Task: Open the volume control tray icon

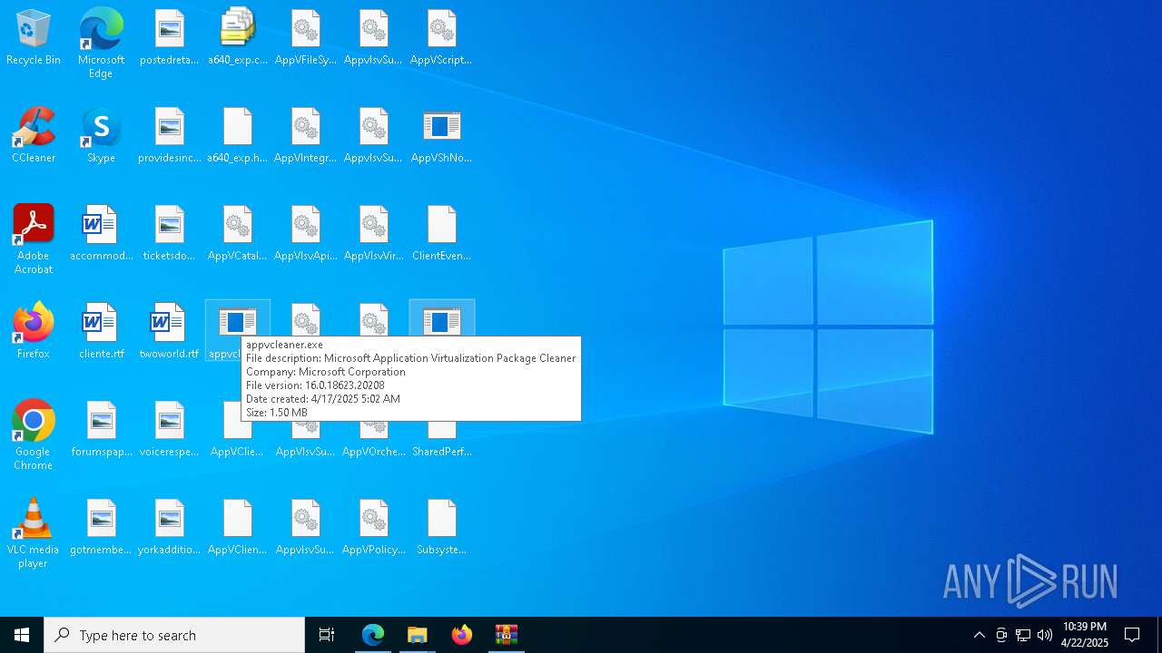Action: click(x=1045, y=635)
